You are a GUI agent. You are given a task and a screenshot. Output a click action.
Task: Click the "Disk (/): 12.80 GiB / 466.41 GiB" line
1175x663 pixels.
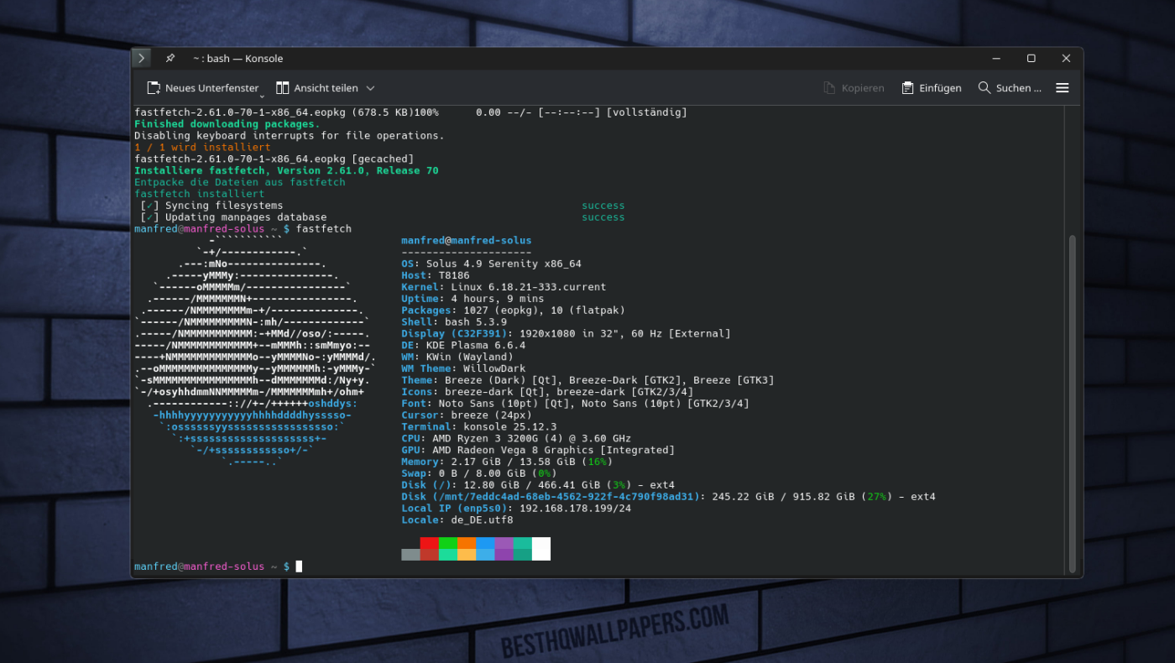tap(538, 485)
